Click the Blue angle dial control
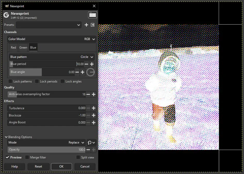The width and height of the screenshot is (244, 174). click(x=91, y=72)
